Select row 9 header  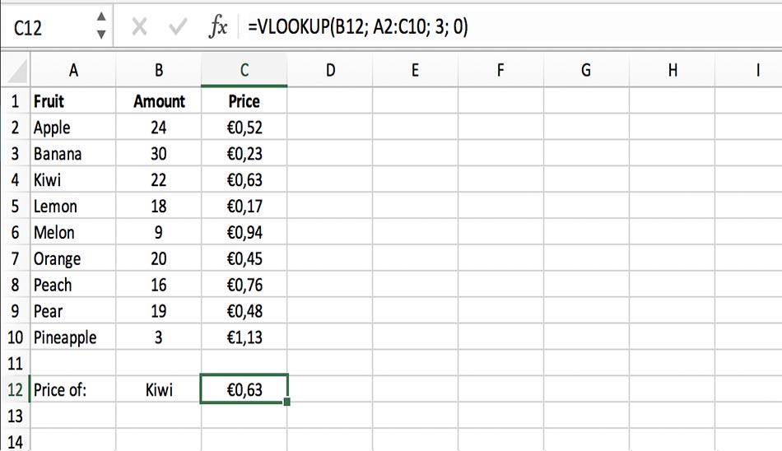[16, 311]
